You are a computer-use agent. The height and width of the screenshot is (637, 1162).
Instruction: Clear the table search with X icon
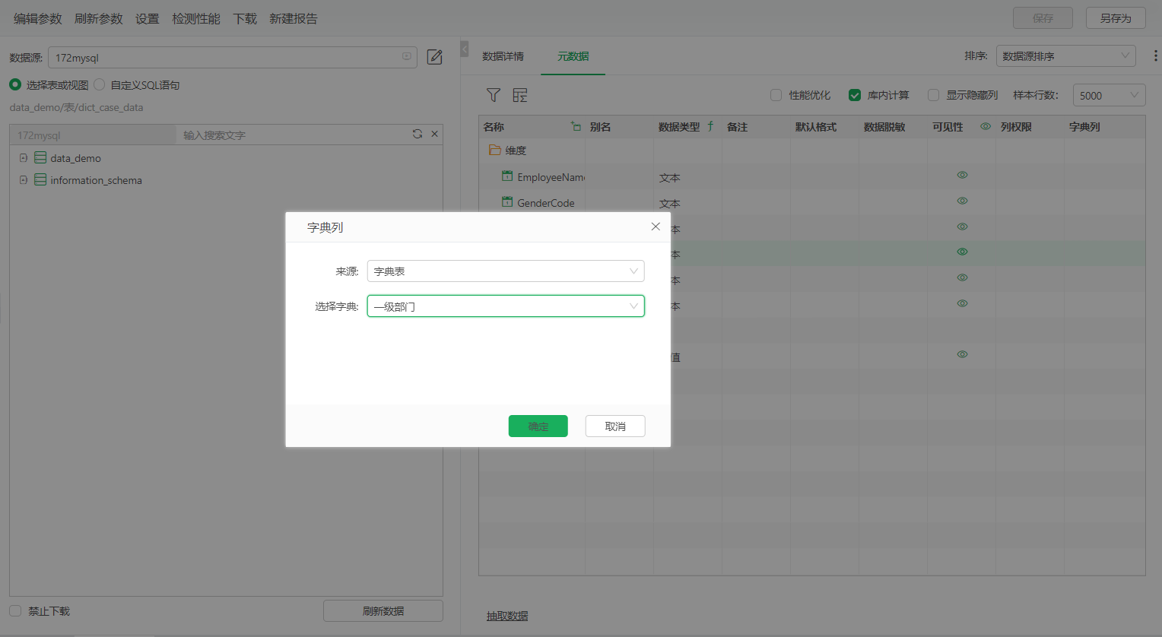click(x=435, y=134)
